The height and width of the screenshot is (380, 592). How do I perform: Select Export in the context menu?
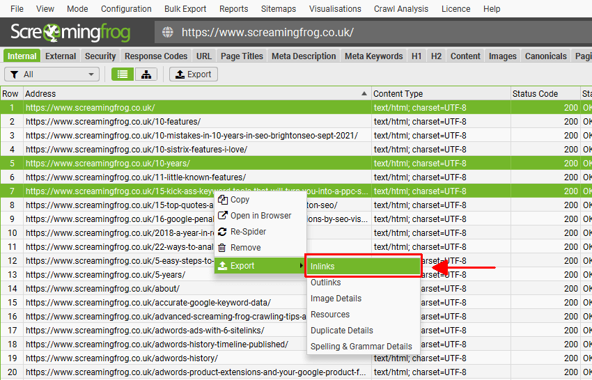[260, 266]
